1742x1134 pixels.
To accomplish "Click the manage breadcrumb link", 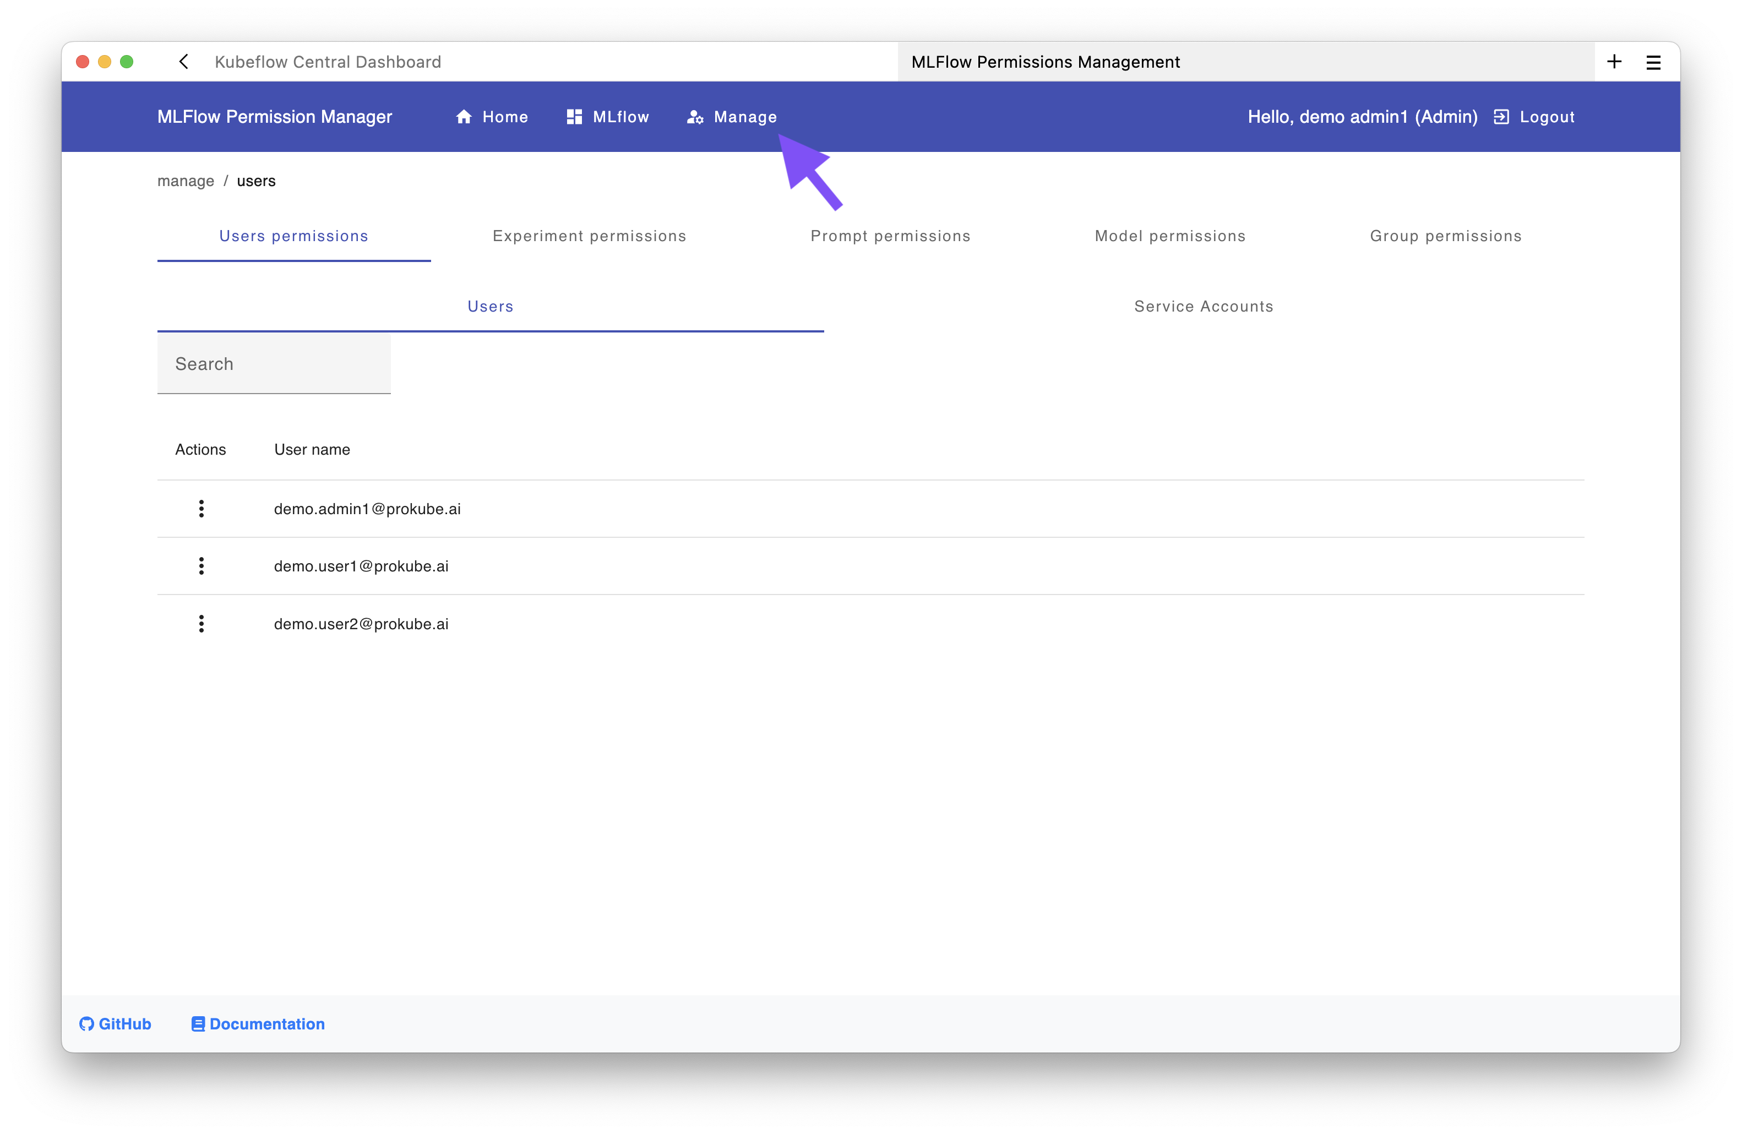I will pos(185,181).
